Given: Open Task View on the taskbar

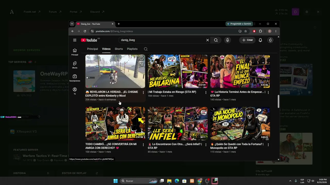Looking at the screenshot, I should pos(162,181).
